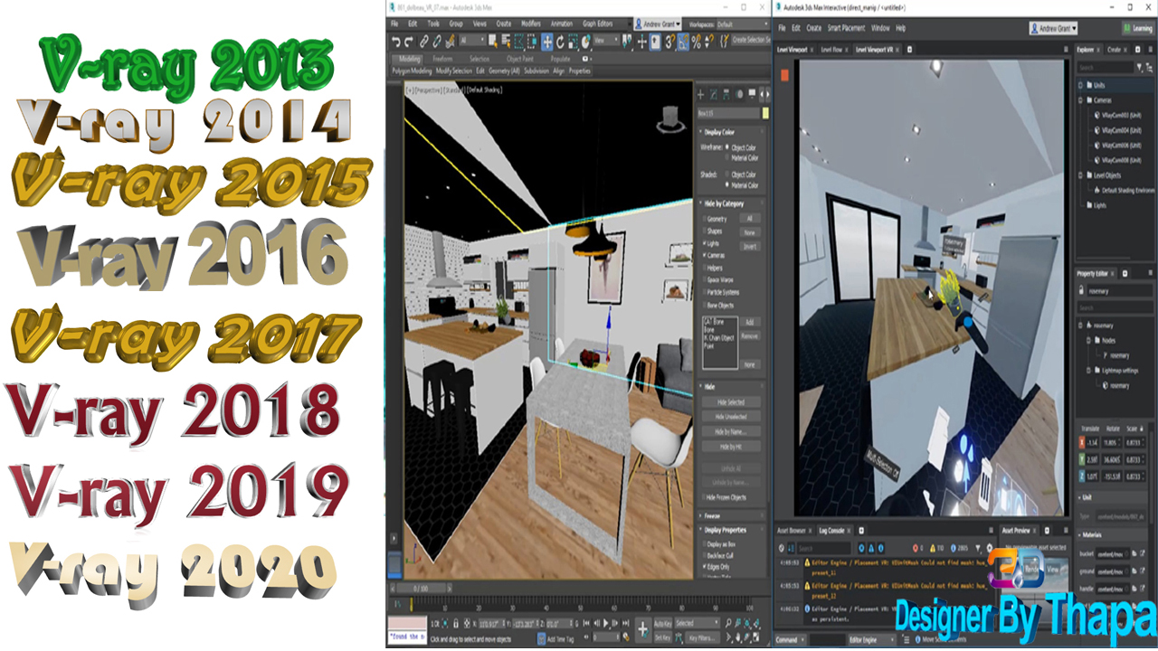1158x651 pixels.
Task: Select Shaded Material Color radio button
Action: (x=726, y=185)
